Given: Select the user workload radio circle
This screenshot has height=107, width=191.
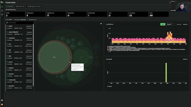Looking at the screenshot, I should click(7, 44).
